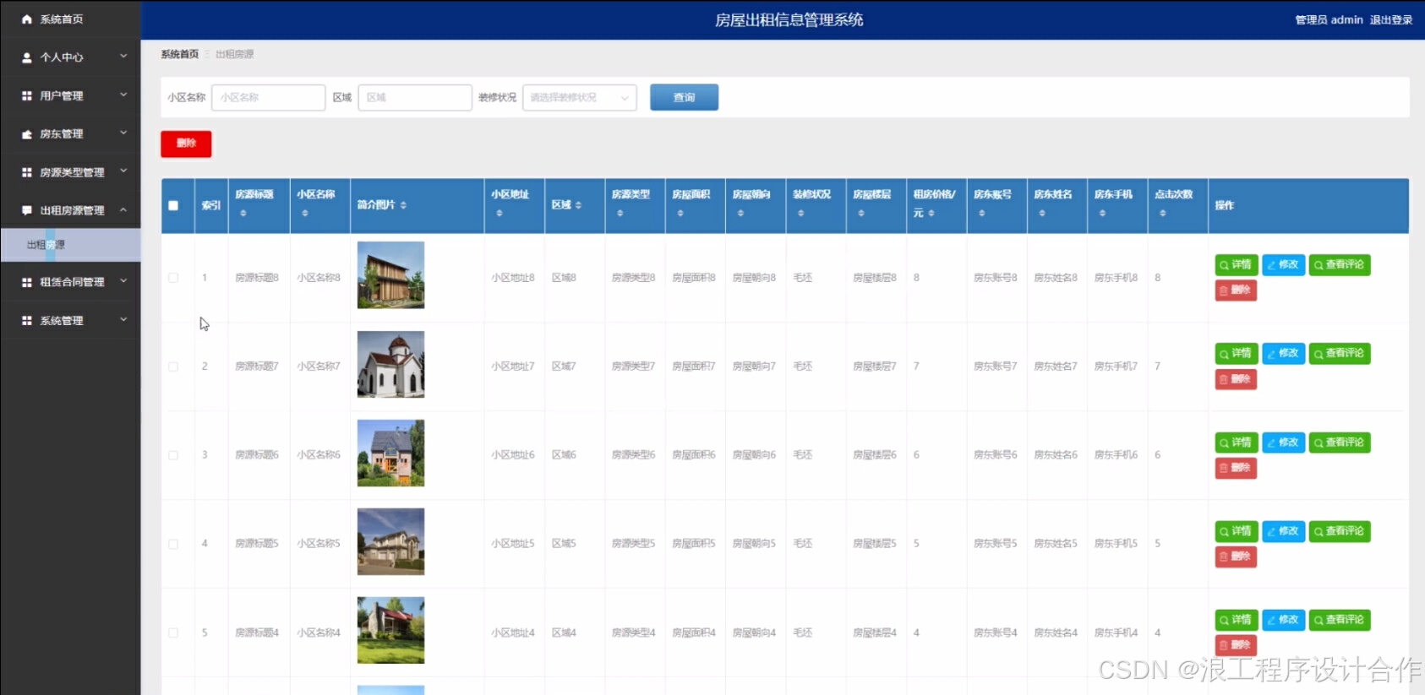Click 详情 for 房源标题8 row

click(1237, 265)
